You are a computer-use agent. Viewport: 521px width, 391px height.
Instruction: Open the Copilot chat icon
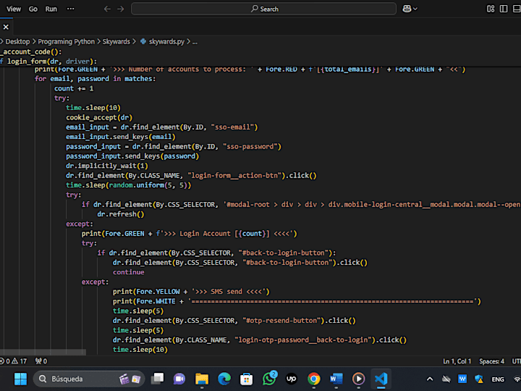pos(407,9)
